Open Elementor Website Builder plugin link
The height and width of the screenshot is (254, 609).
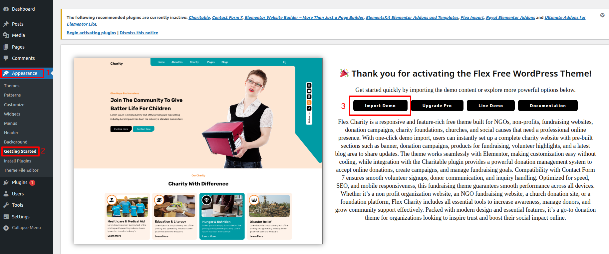(304, 18)
